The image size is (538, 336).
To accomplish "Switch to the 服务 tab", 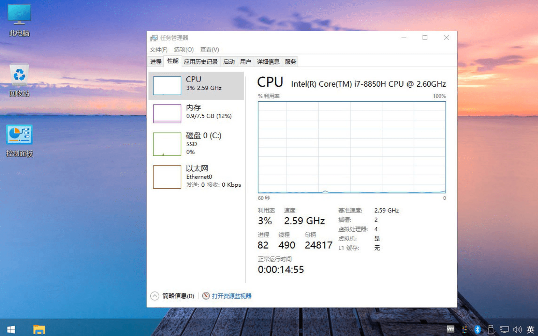I will point(290,62).
